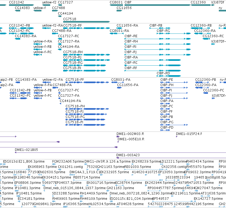Click the DME1-005E10.R clone label

(x=131, y=139)
